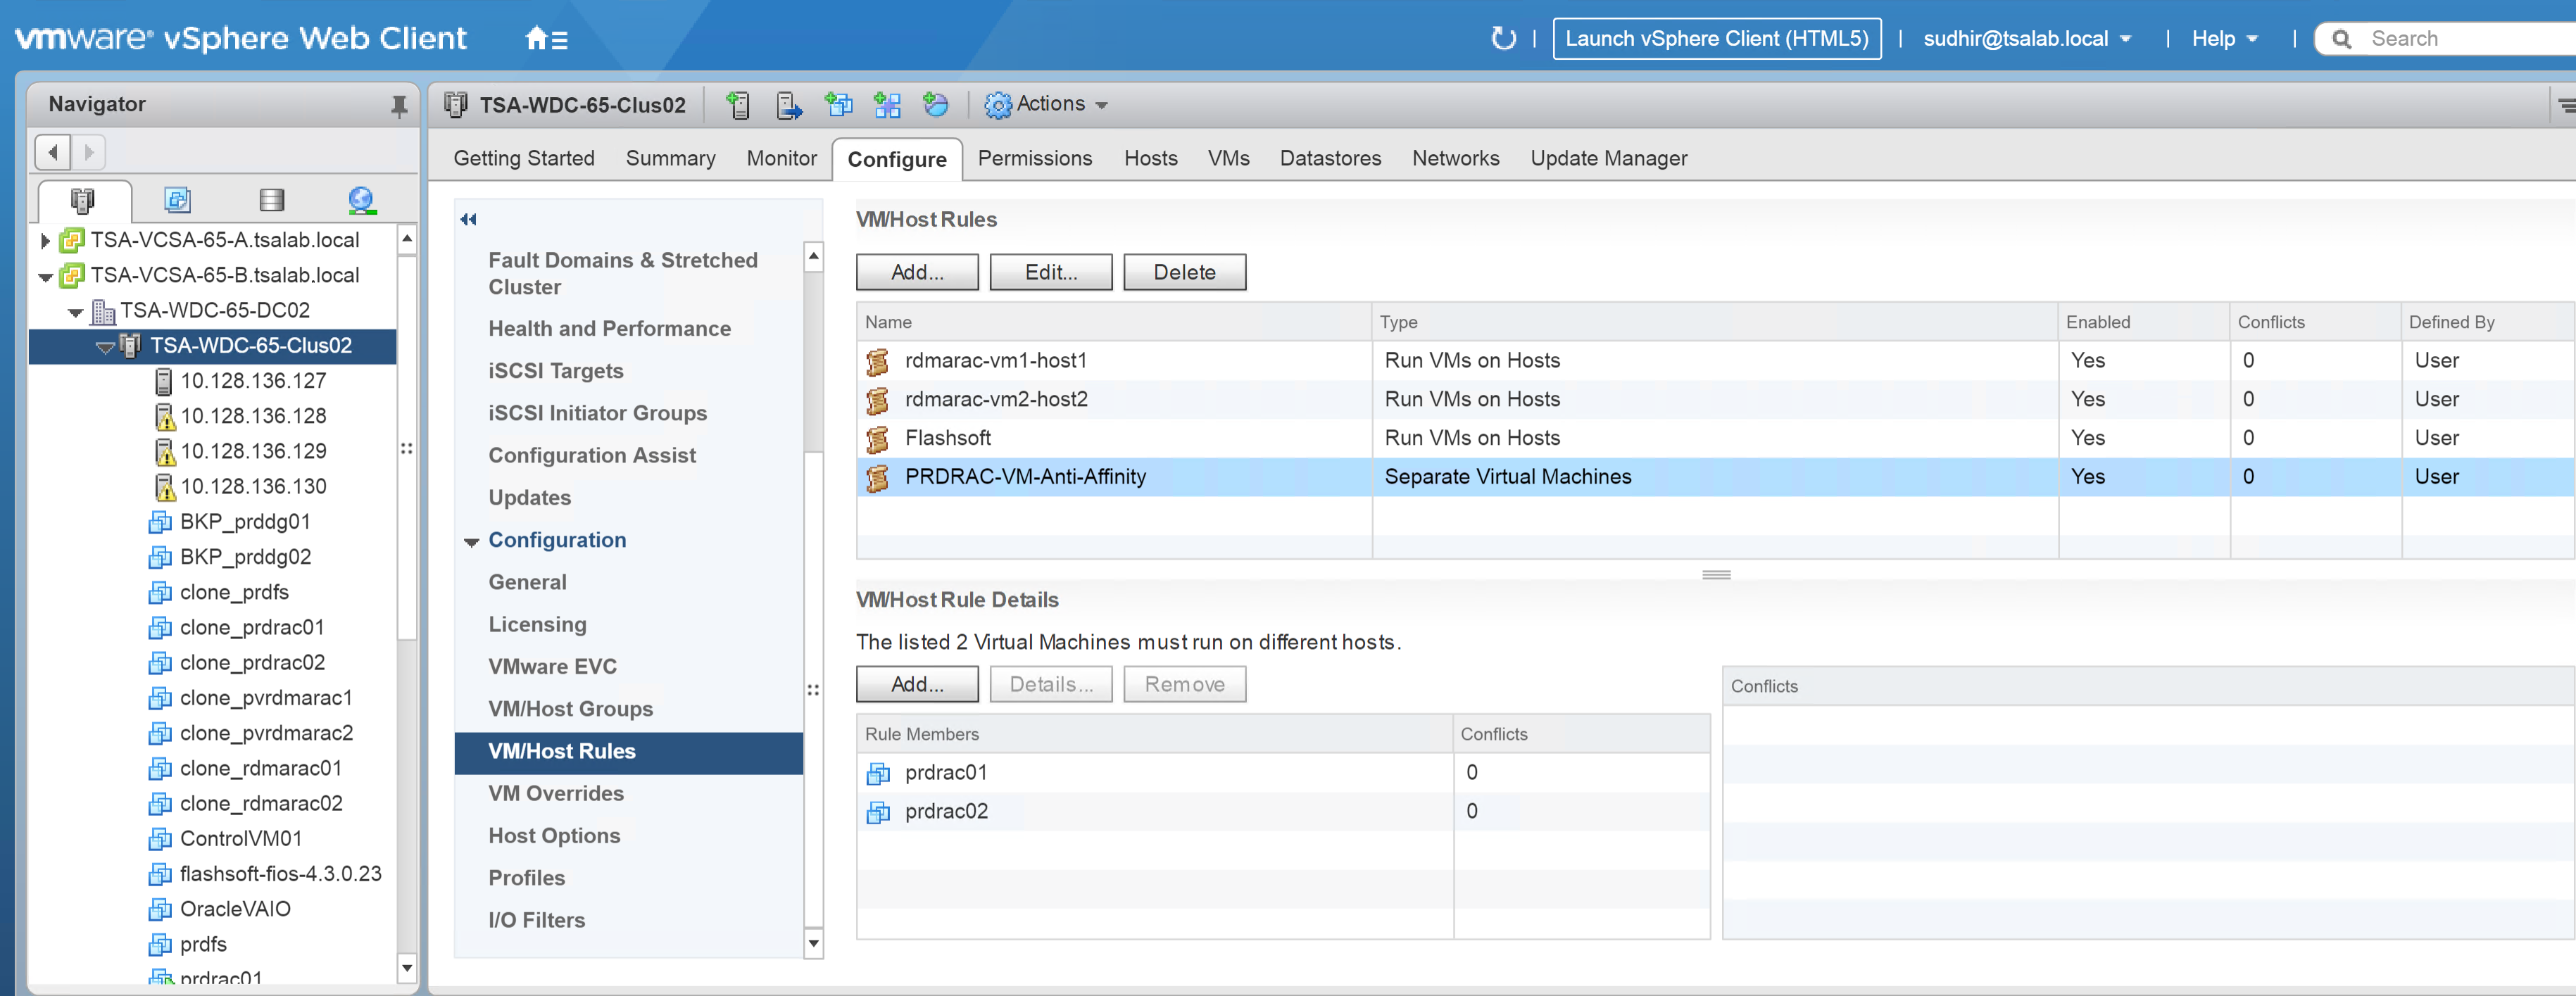Viewport: 2576px width, 996px height.
Task: Click the New Virtual Machine toolbar icon
Action: [838, 105]
